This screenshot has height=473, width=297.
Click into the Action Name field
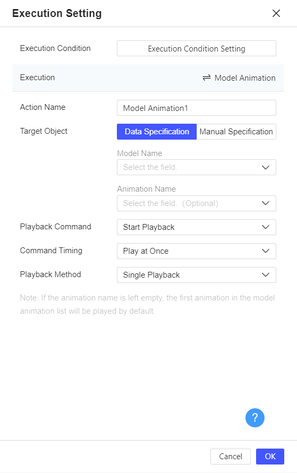[197, 108]
